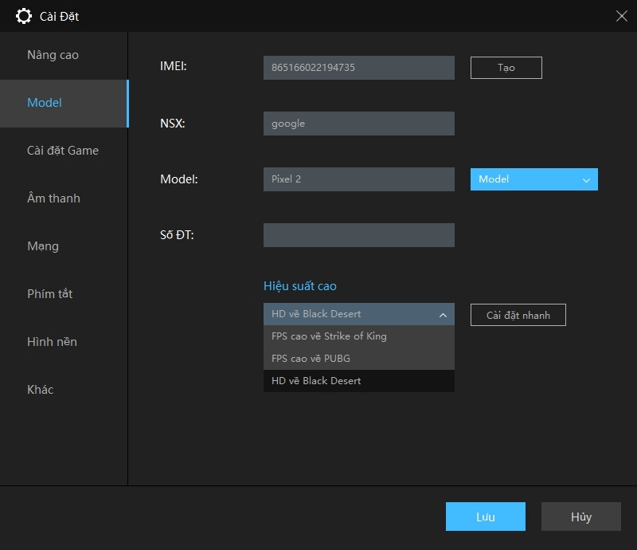Open the Nâng cao settings tab

[53, 55]
